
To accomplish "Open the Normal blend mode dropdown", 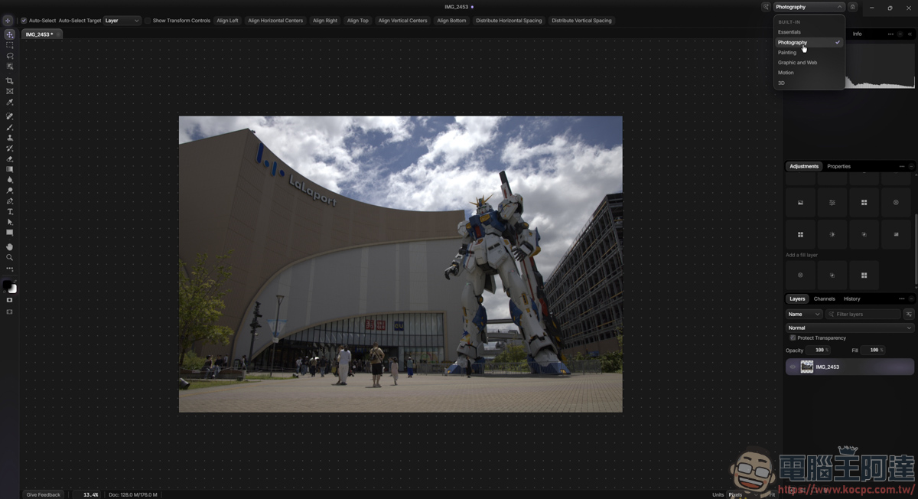I will tap(849, 328).
